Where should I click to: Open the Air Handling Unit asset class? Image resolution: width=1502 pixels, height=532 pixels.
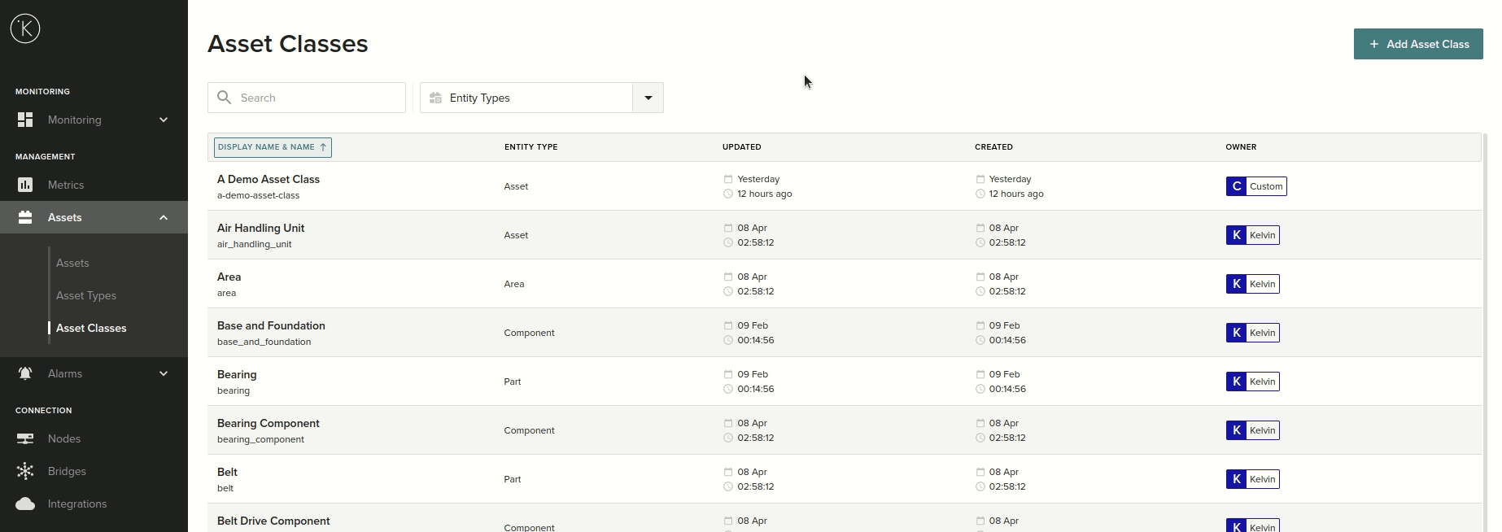tap(260, 229)
